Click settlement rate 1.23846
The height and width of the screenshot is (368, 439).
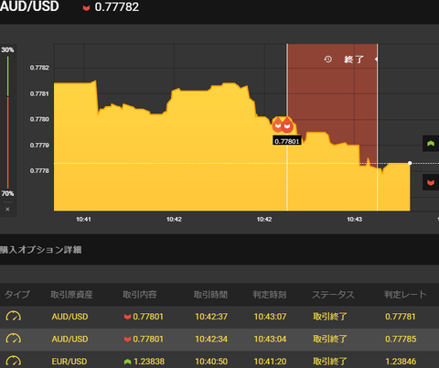[401, 362]
